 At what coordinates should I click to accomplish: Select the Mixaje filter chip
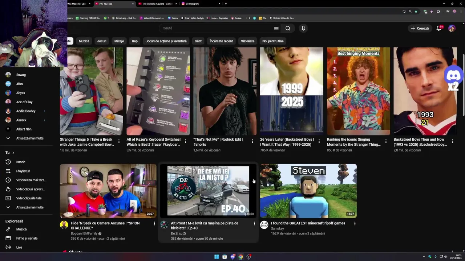coord(119,41)
